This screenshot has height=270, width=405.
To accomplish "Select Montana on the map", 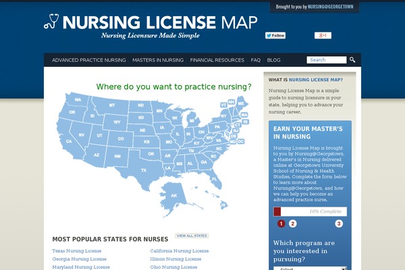I will point(112,105).
